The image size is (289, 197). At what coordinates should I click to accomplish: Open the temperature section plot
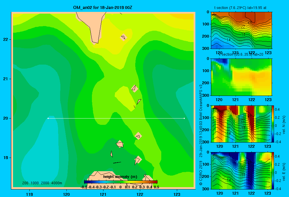click(x=241, y=30)
